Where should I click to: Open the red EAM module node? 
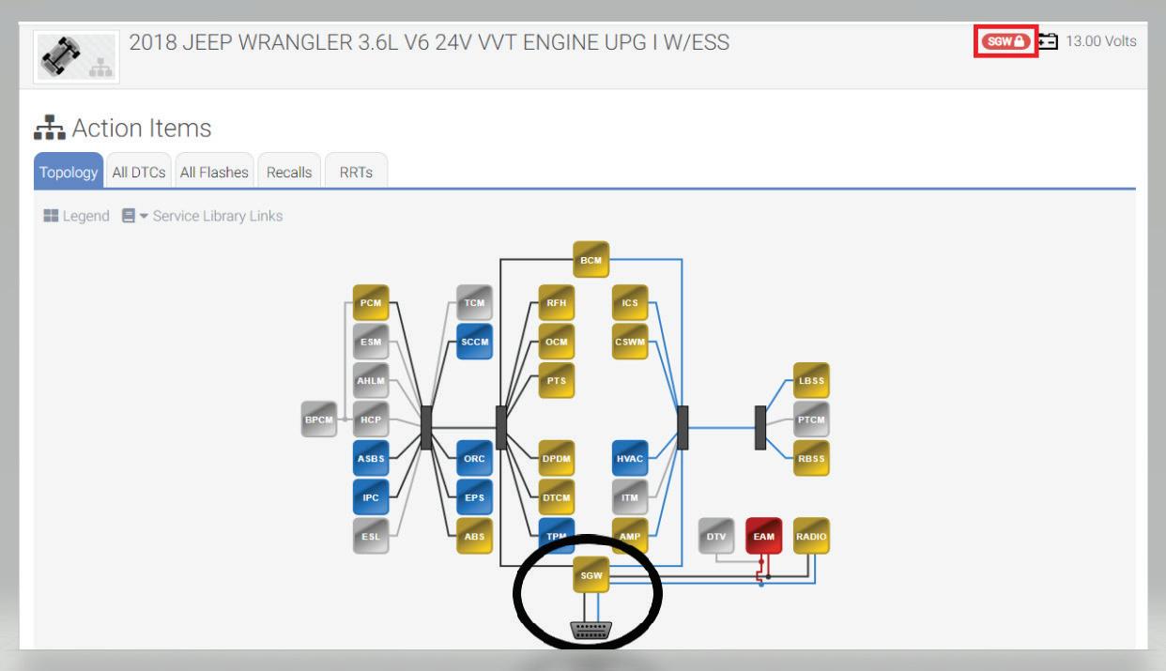click(x=764, y=536)
